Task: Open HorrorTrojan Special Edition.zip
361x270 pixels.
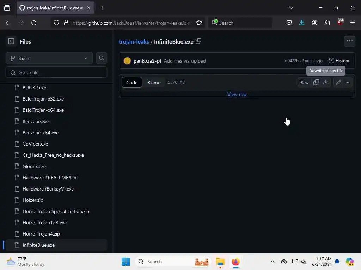Action: (56, 211)
